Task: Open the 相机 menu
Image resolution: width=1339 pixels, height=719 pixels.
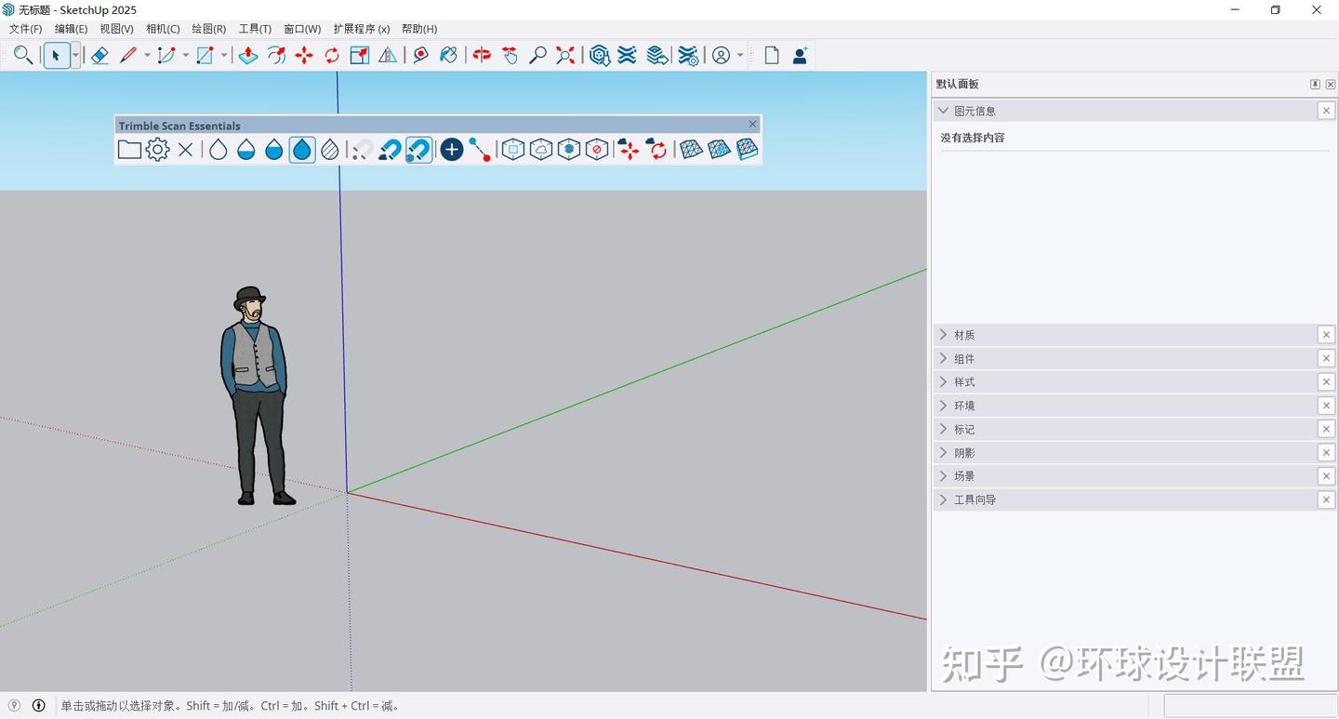Action: (x=161, y=29)
